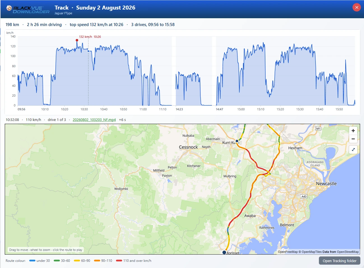Click the '198 km' distance summary
The width and height of the screenshot is (364, 268).
coord(12,25)
